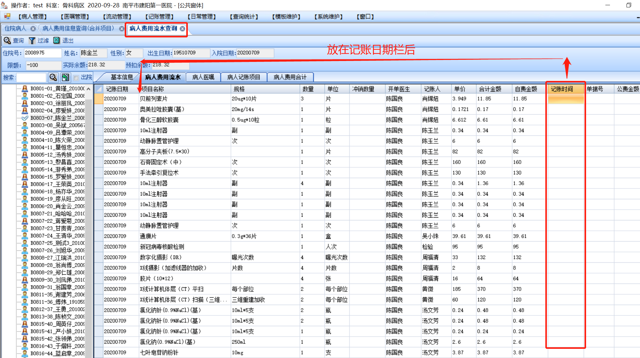Click the 过滤 funnel filter icon
Viewport: 640px width, 358px height.
(x=32, y=40)
